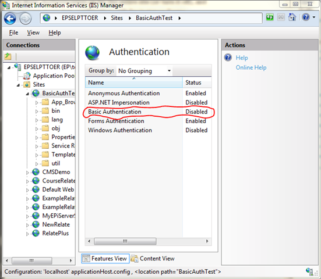Open the Group by No Grouping dropdown
Image resolution: width=321 pixels, height=279 pixels.
click(144, 71)
